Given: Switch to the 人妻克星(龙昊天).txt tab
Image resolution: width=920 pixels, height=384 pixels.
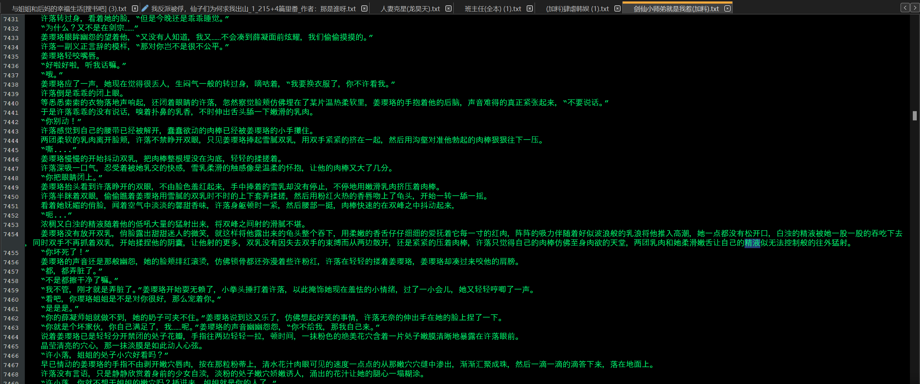Looking at the screenshot, I should coord(410,9).
